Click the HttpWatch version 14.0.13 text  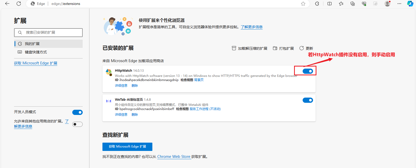(139, 71)
